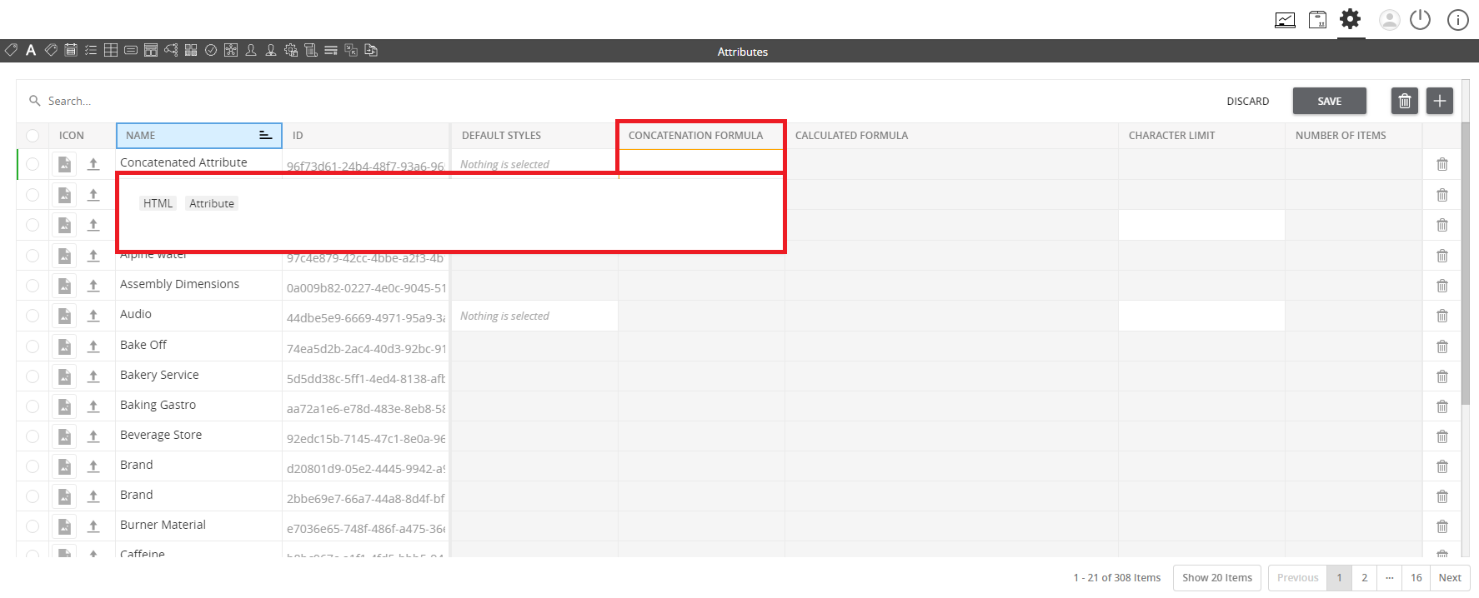The width and height of the screenshot is (1479, 598).
Task: Delete selected items using the toolbar trash button
Action: pos(1405,101)
